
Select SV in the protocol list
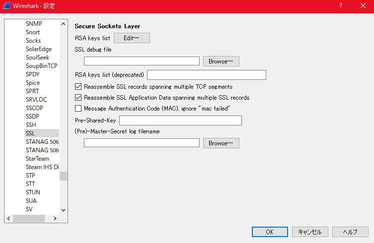click(x=29, y=209)
